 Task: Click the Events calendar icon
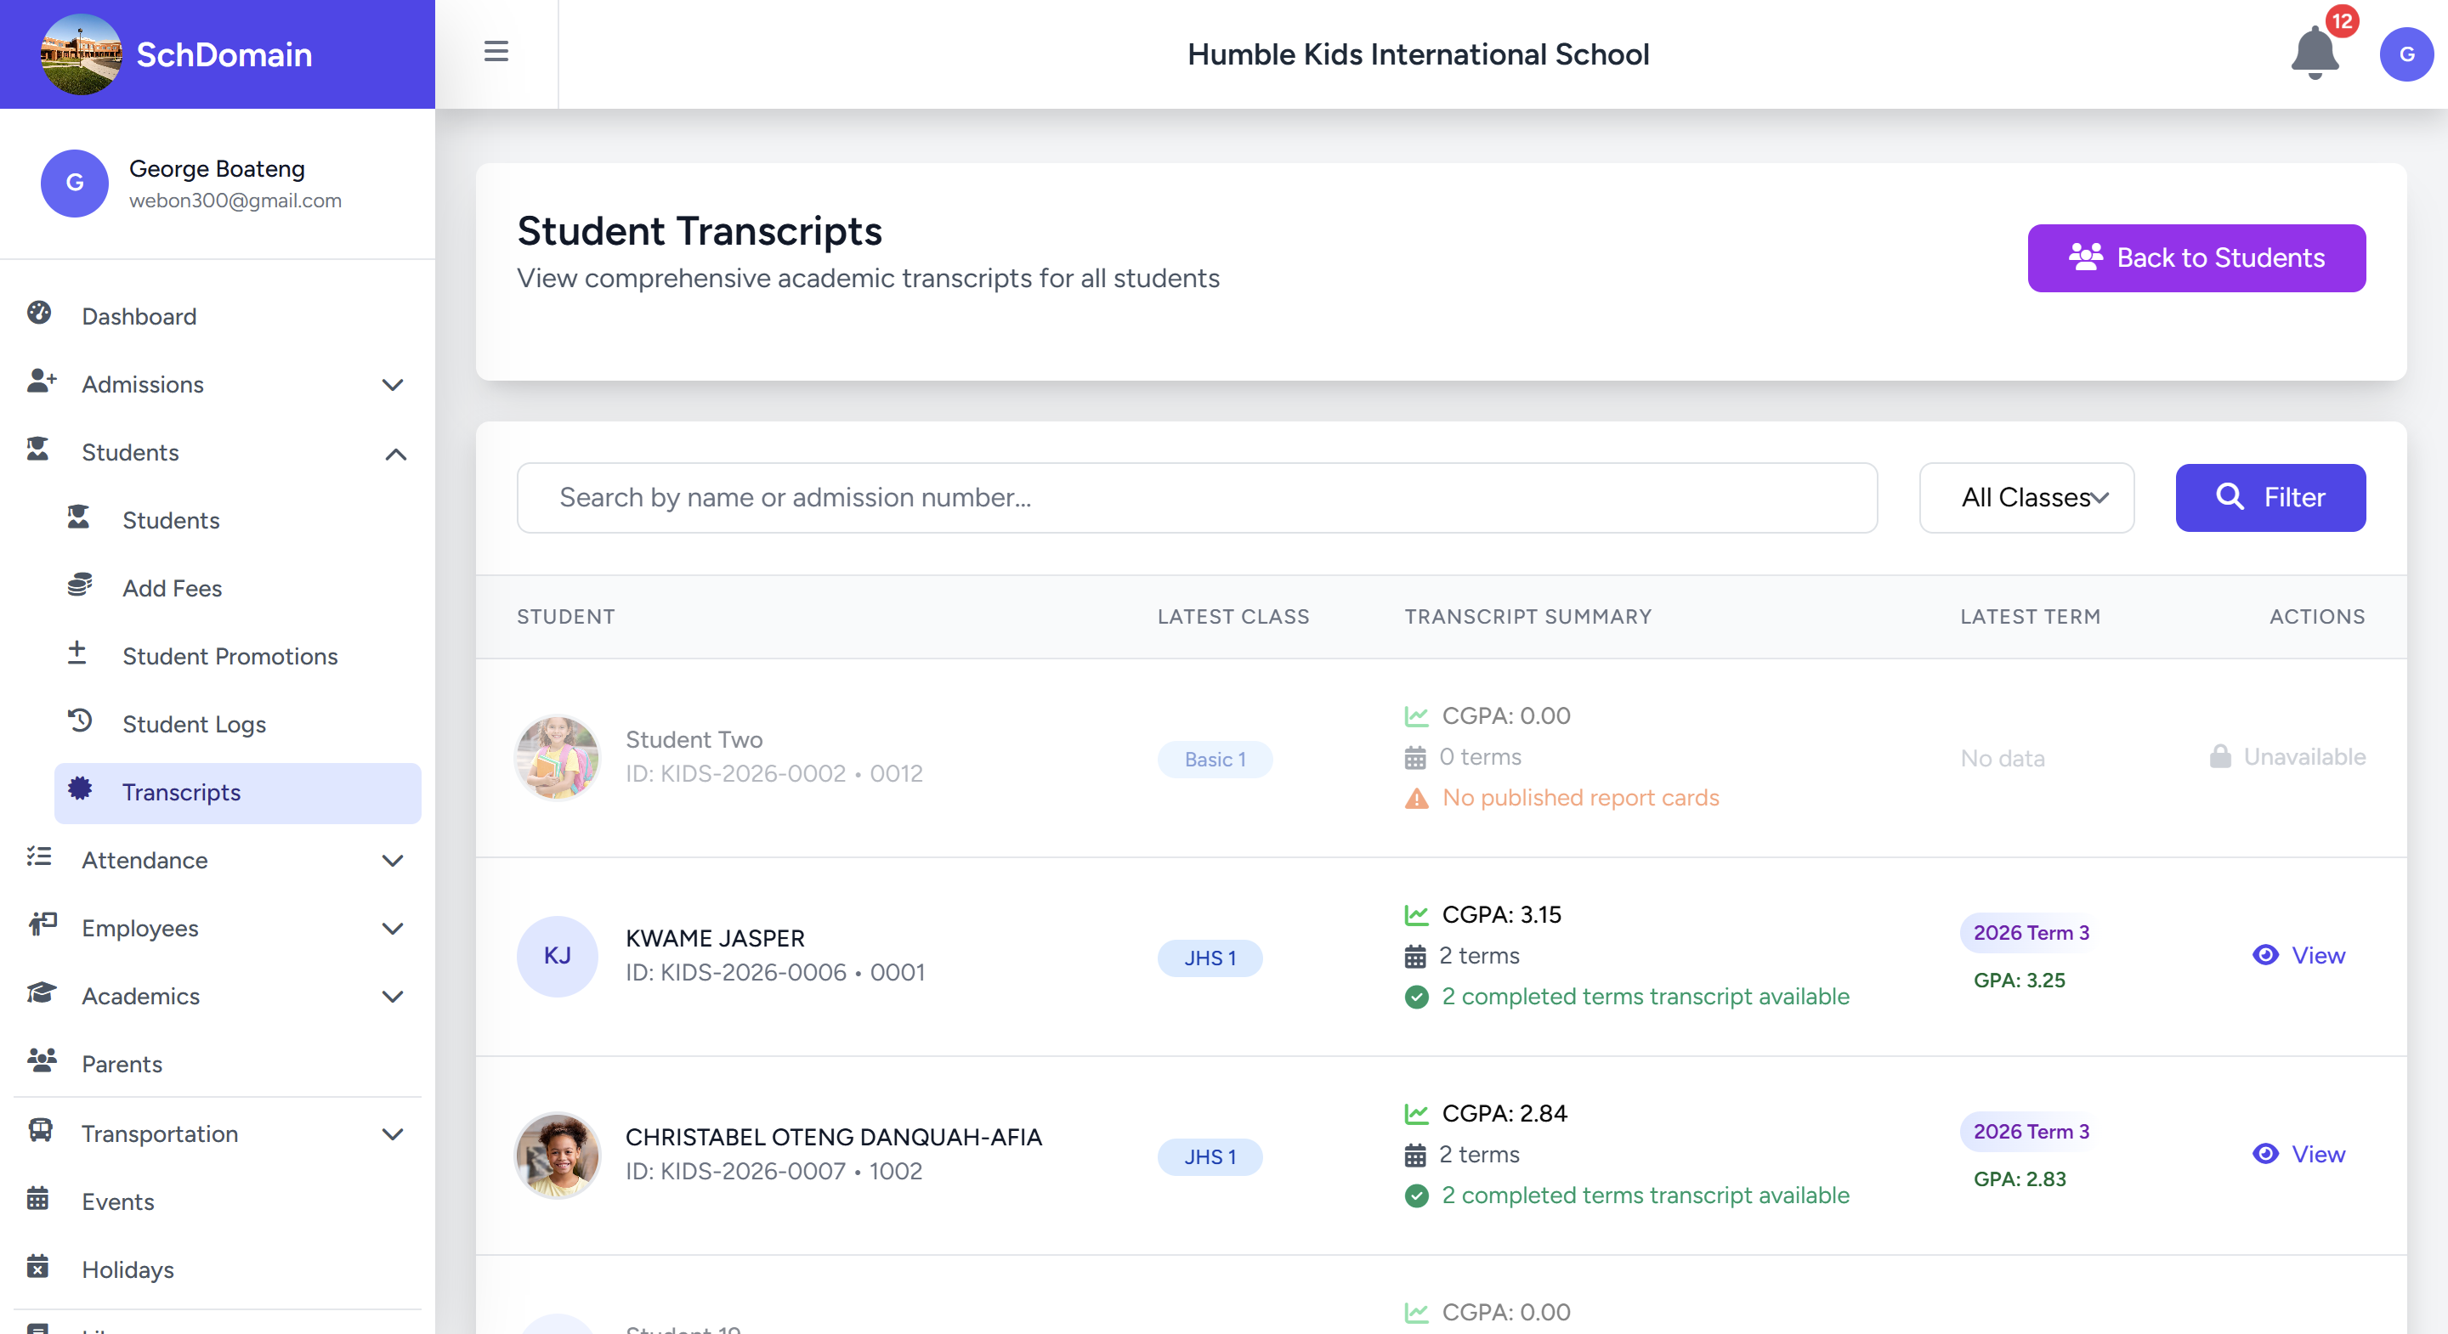[x=38, y=1199]
